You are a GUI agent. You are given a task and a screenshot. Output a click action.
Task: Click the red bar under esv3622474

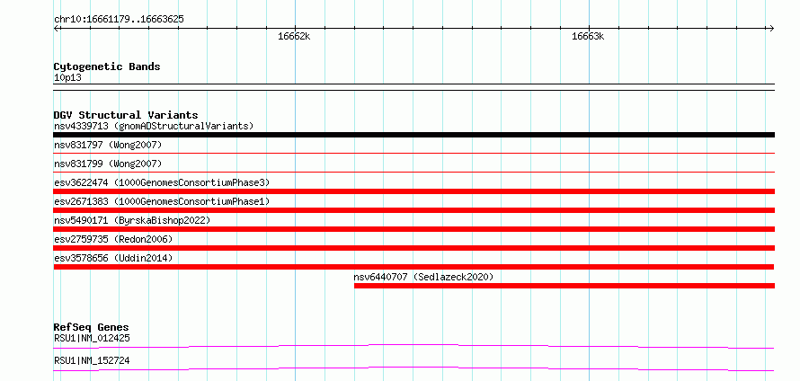point(413,191)
